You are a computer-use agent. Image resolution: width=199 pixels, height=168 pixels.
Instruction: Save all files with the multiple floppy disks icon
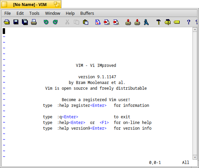(x=25, y=22)
